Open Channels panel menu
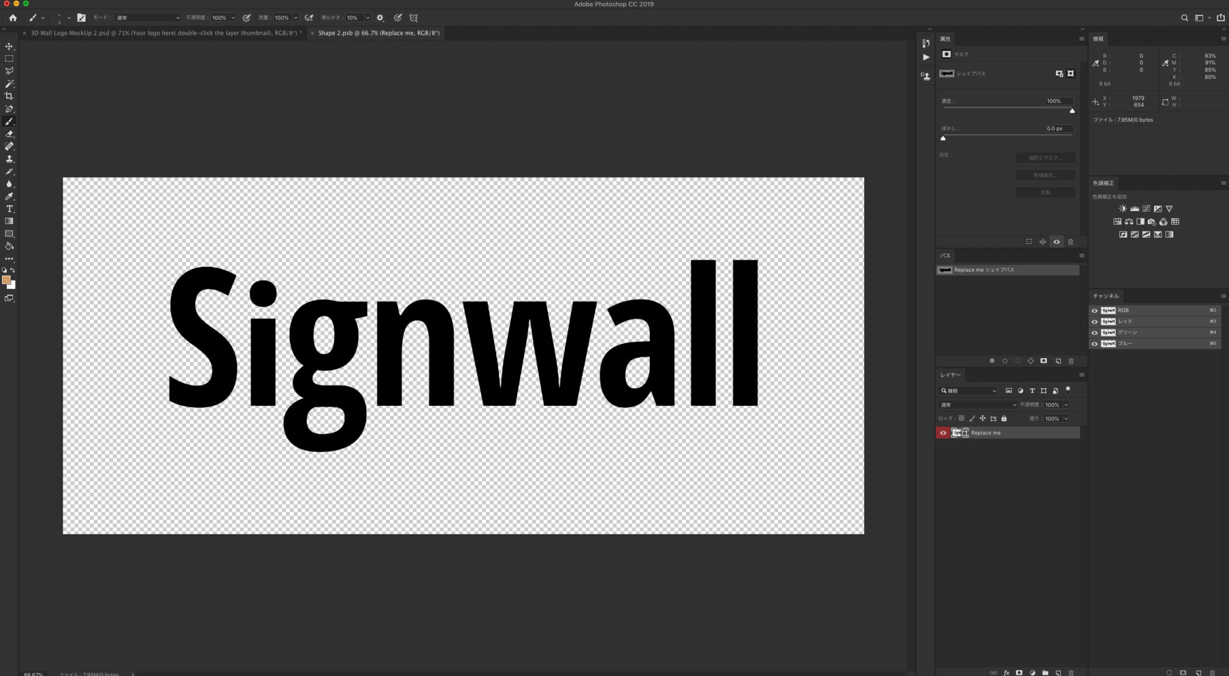The height and width of the screenshot is (676, 1229). click(1223, 296)
